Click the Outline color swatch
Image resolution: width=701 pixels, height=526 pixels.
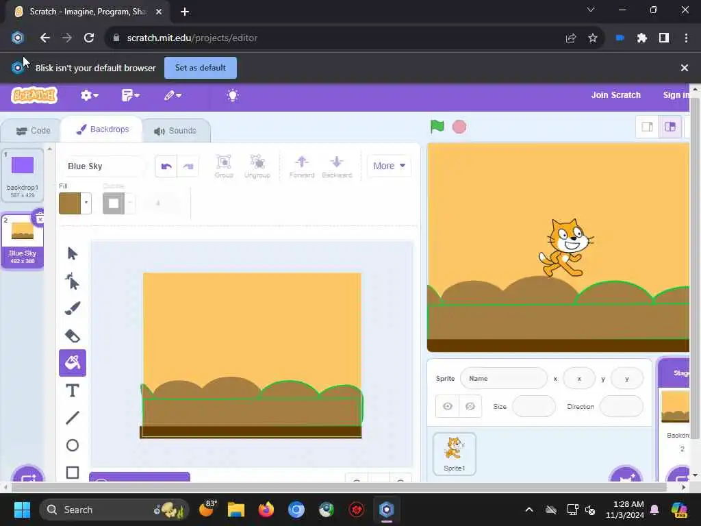(x=114, y=203)
